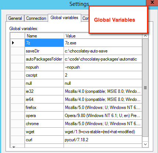Switch to the General tab
This screenshot has height=153, width=158.
[x=15, y=18]
